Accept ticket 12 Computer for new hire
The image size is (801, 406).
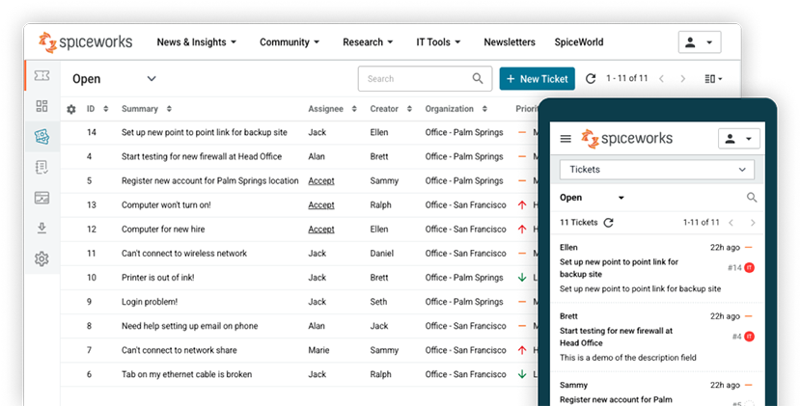tap(321, 230)
